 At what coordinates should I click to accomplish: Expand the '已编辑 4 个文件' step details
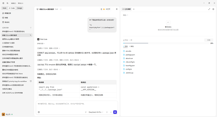[x=59, y=60]
